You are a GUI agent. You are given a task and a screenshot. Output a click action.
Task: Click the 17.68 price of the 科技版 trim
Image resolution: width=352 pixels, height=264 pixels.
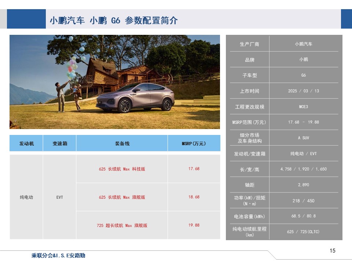pos(194,169)
